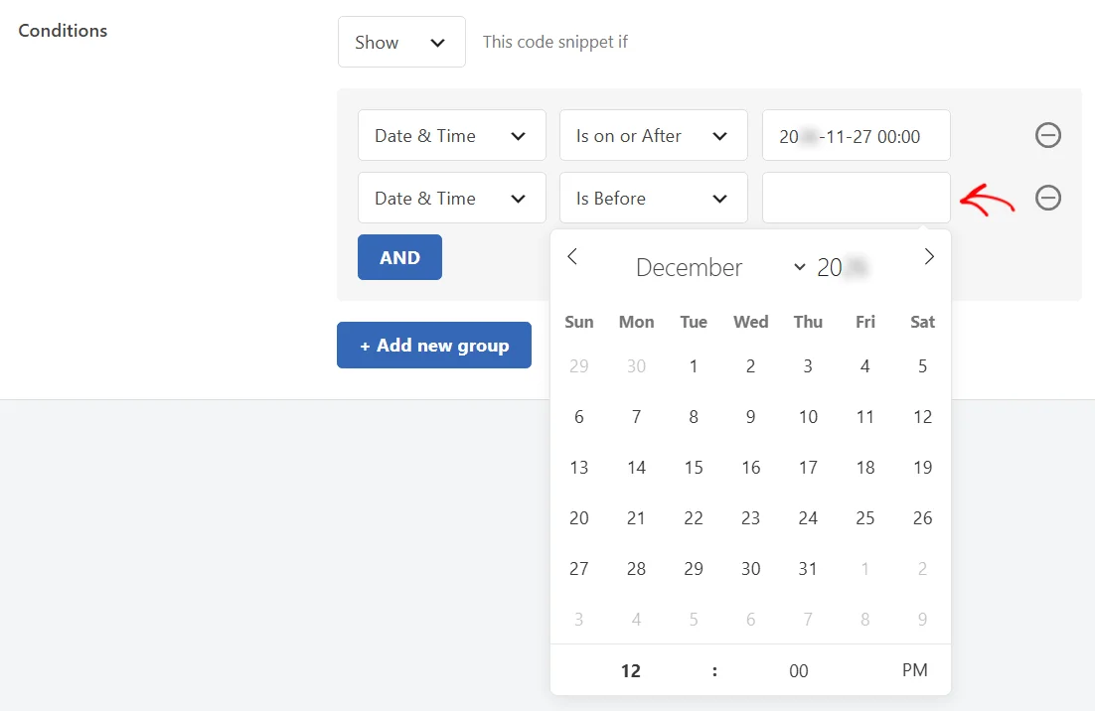1095x711 pixels.
Task: Select December 4 date
Action: (x=865, y=366)
